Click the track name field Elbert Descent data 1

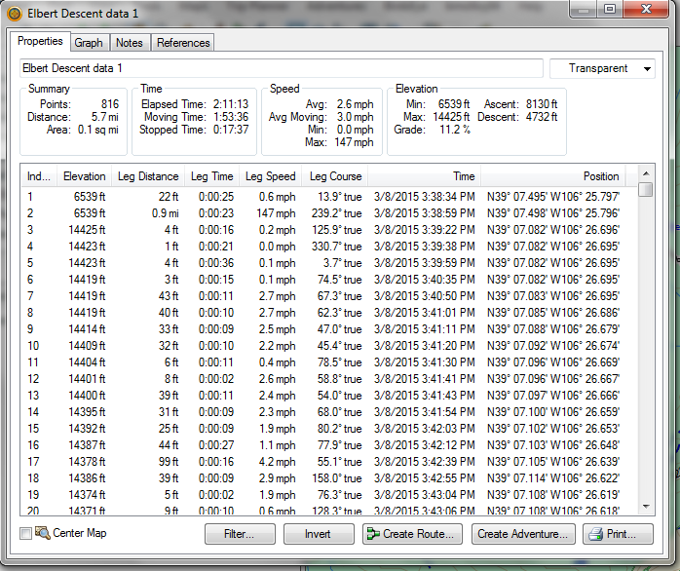(281, 68)
